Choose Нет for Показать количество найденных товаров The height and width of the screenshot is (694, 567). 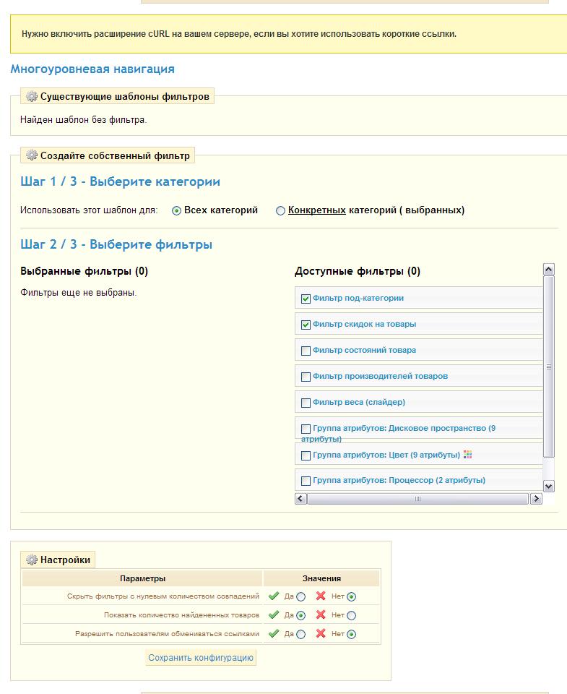(x=351, y=615)
